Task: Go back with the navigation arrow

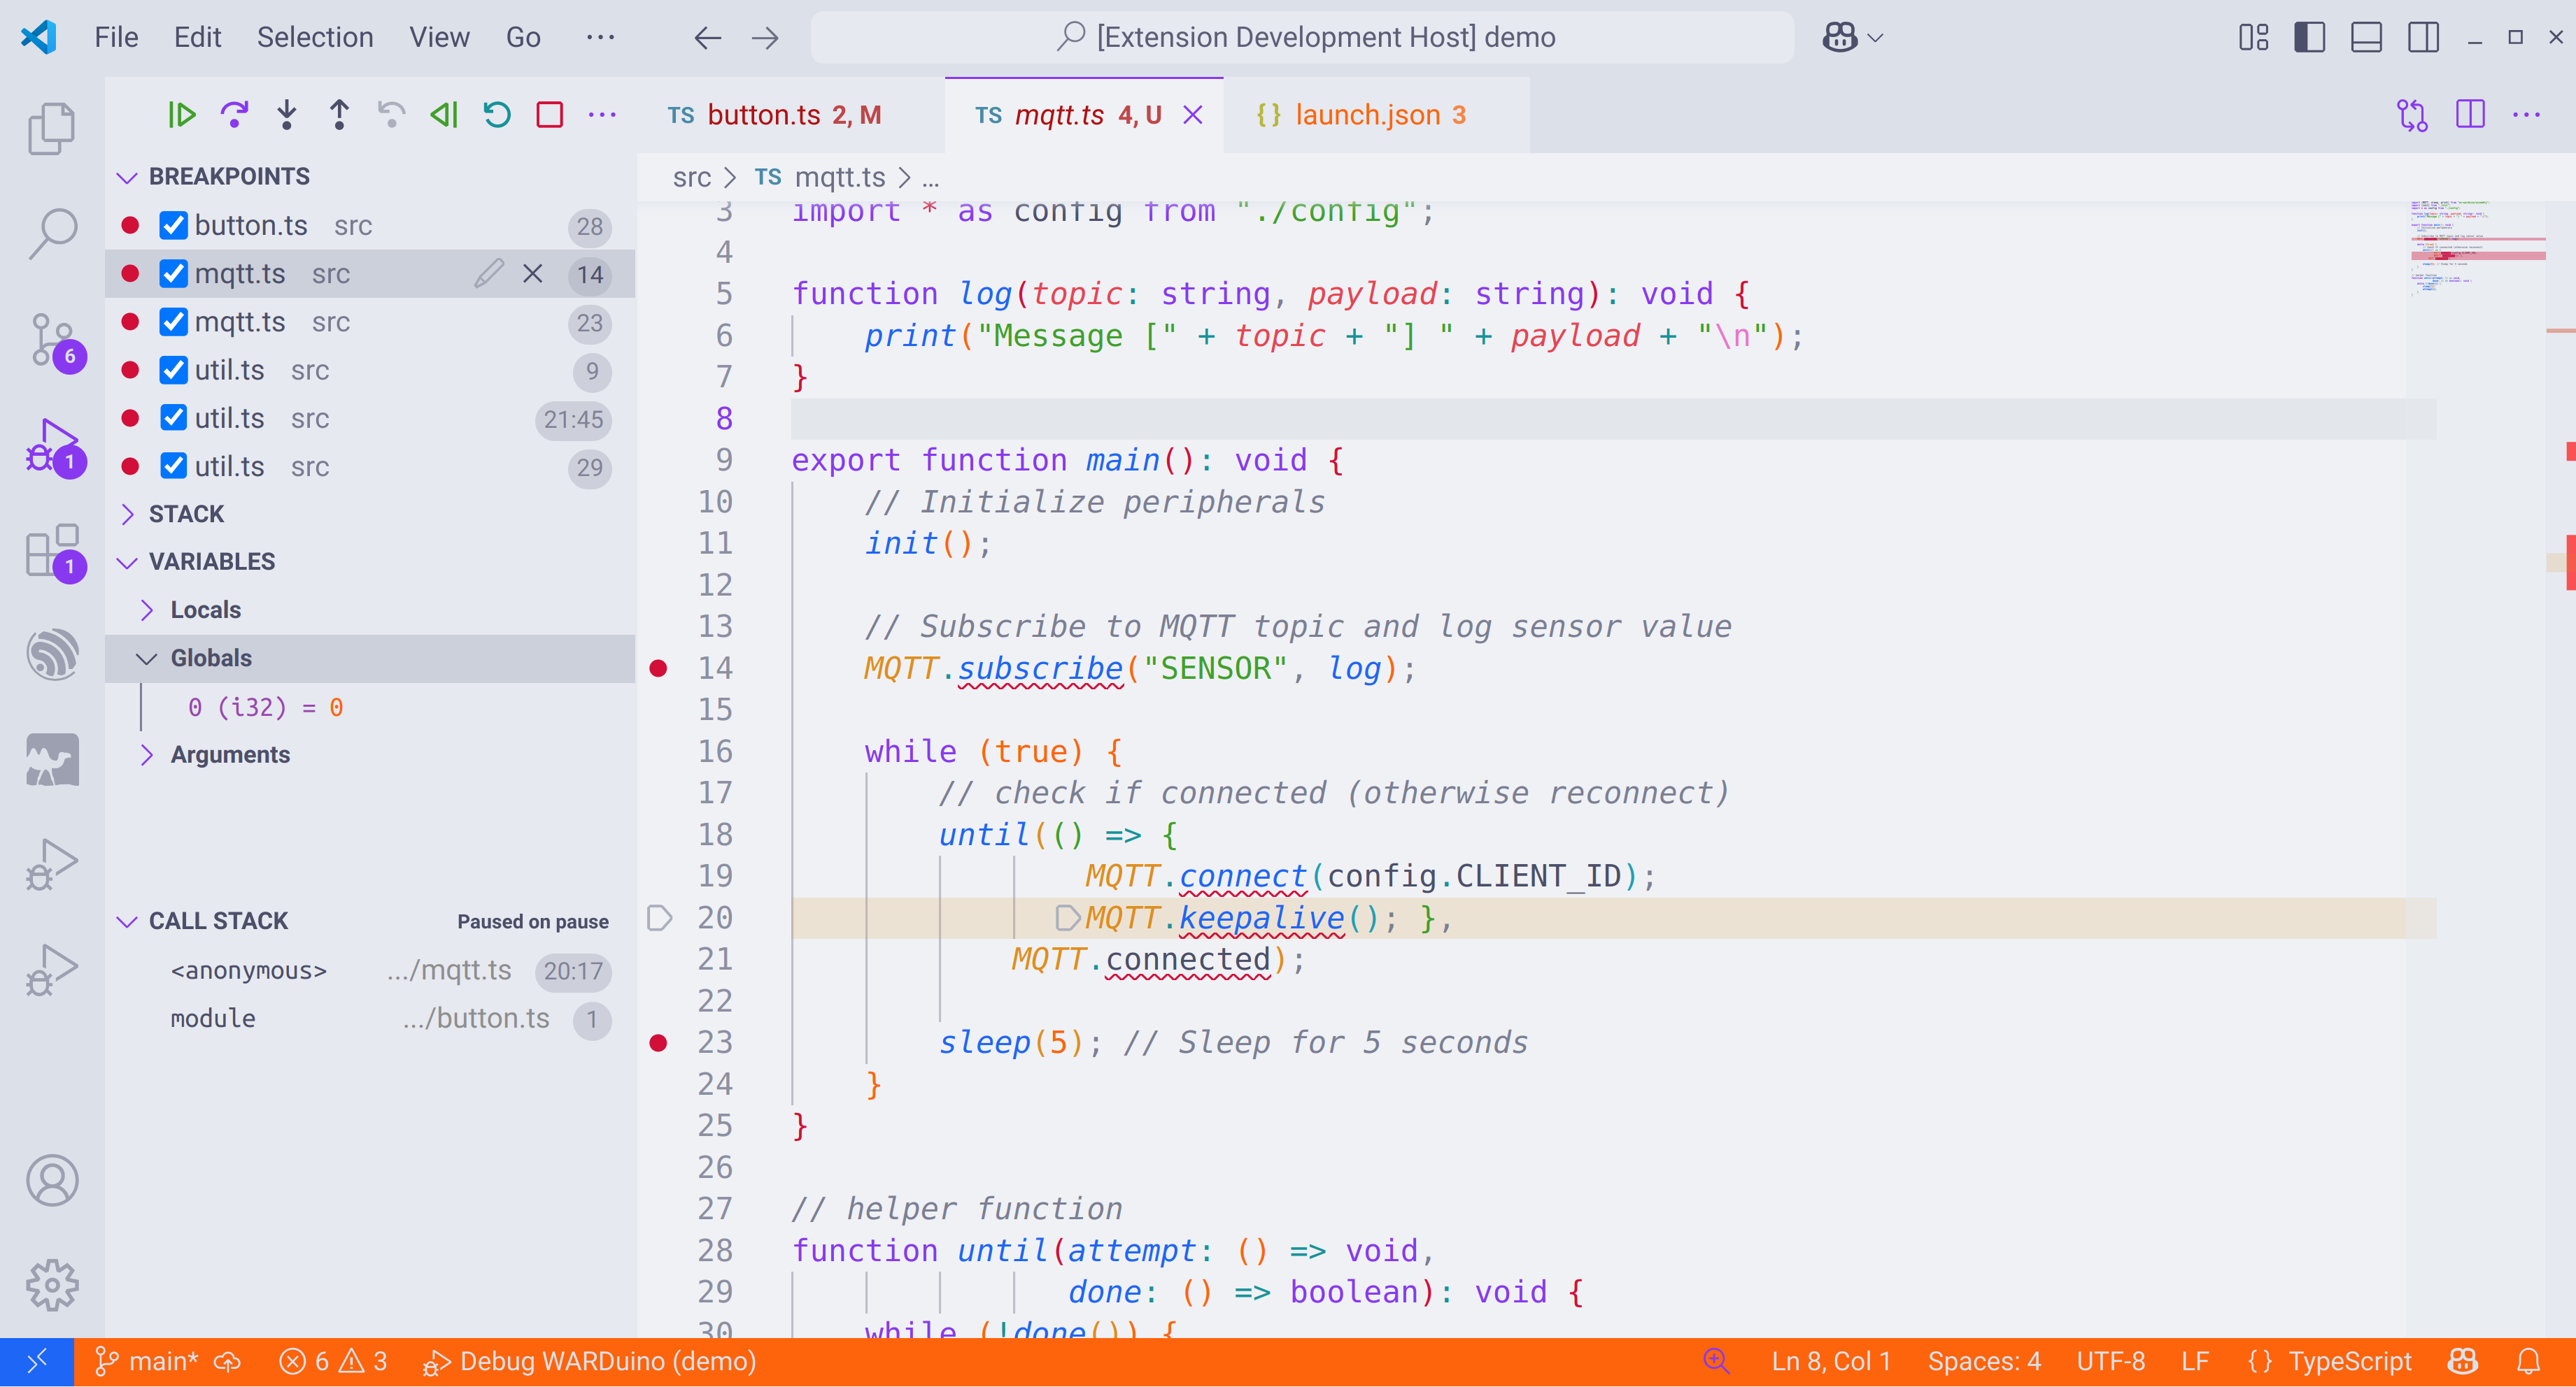Action: tap(708, 38)
